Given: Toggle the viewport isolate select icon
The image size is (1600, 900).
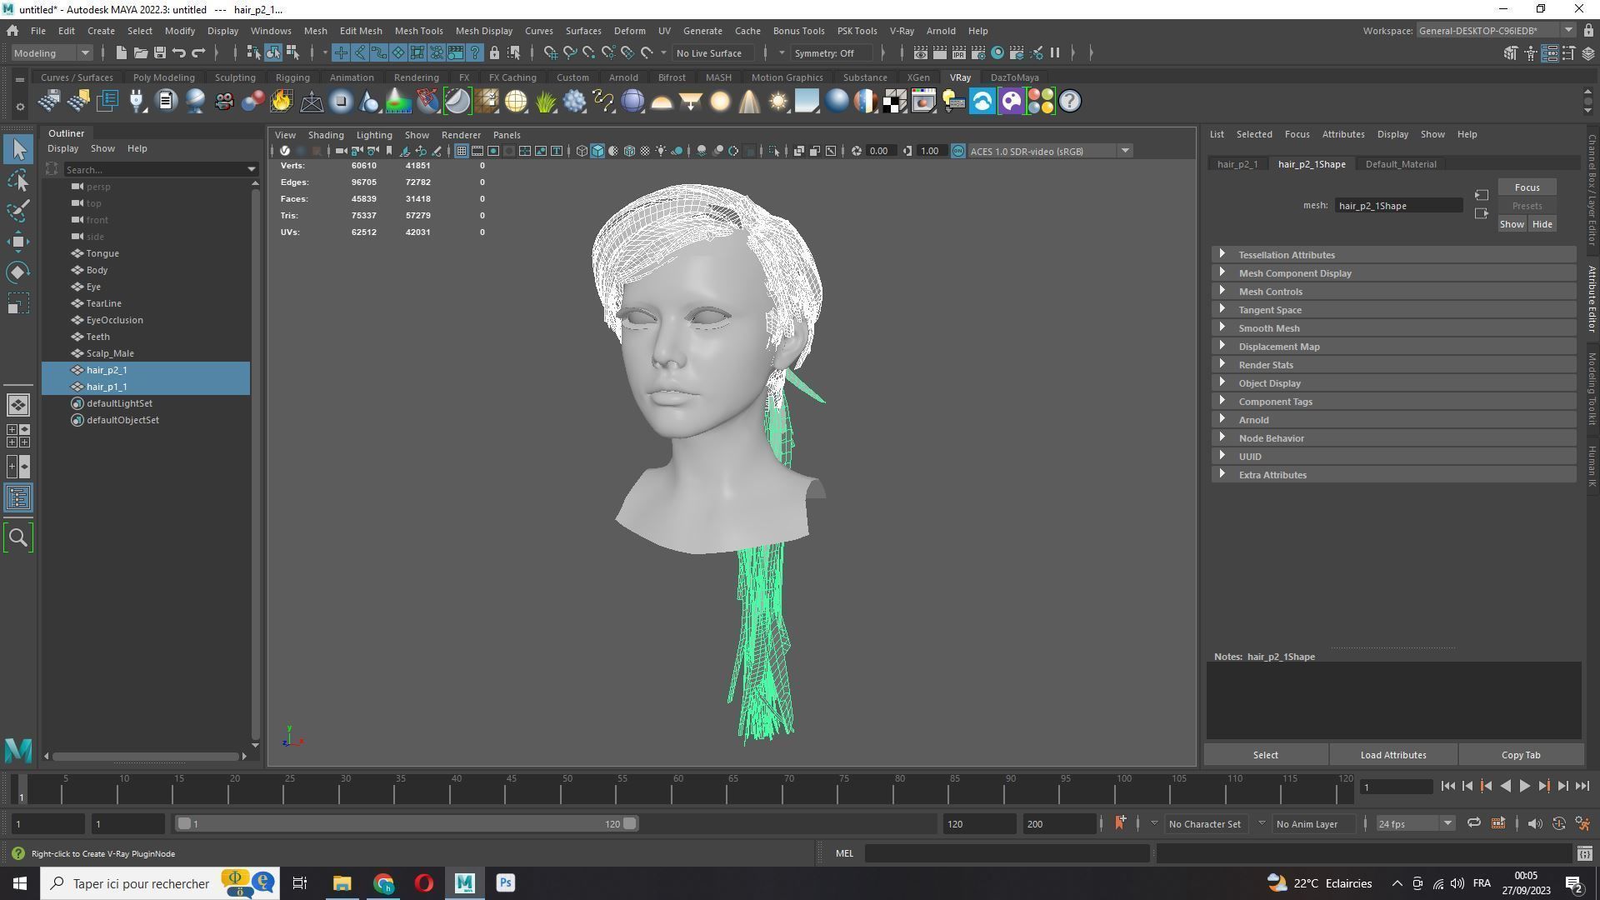Looking at the screenshot, I should [774, 151].
